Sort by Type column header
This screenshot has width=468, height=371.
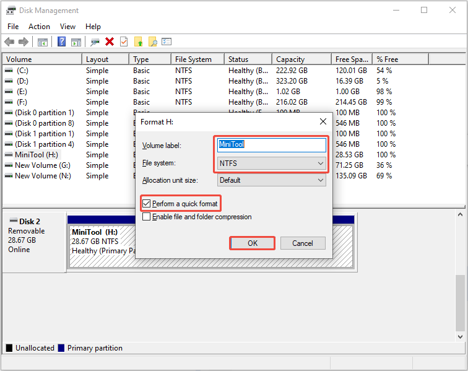[x=150, y=59]
